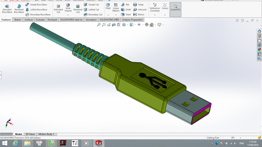262x147 pixels.
Task: Open Analysis Preparation tab
Action: point(132,20)
